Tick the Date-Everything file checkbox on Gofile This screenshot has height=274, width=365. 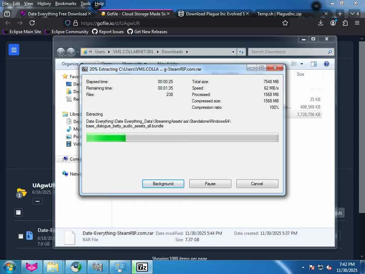coord(21,236)
